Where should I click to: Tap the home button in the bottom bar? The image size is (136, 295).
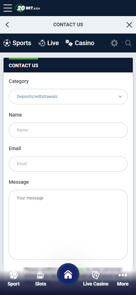68,274
